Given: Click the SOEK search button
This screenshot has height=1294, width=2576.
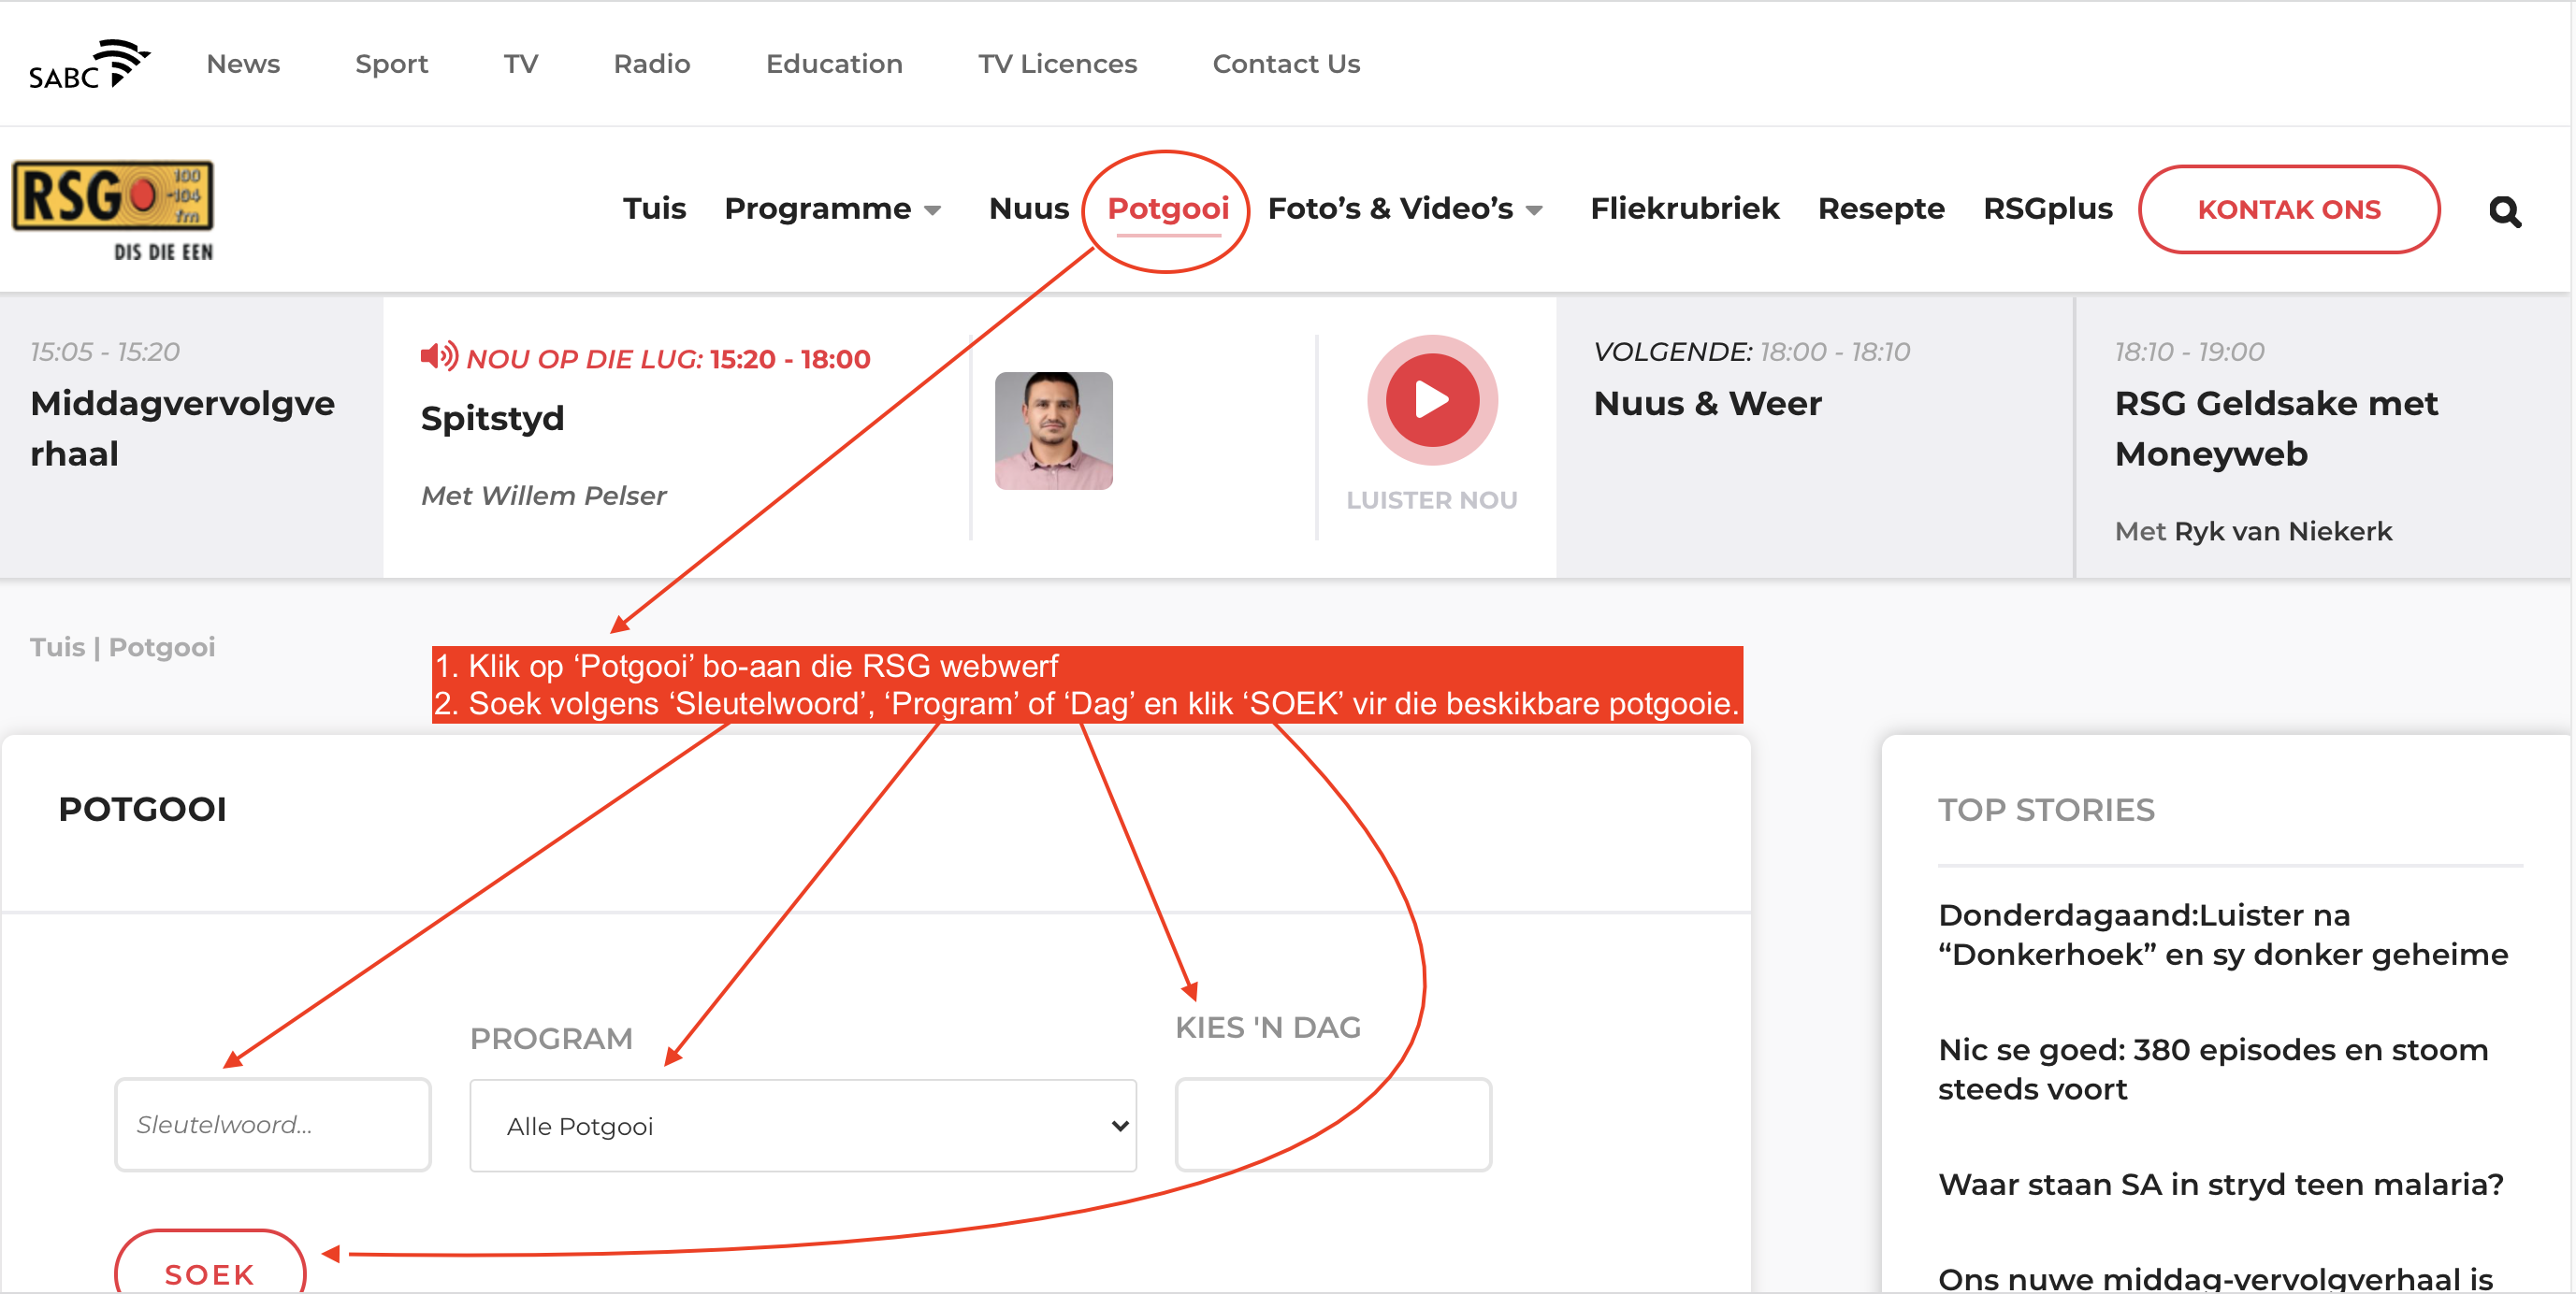Looking at the screenshot, I should tap(210, 1264).
